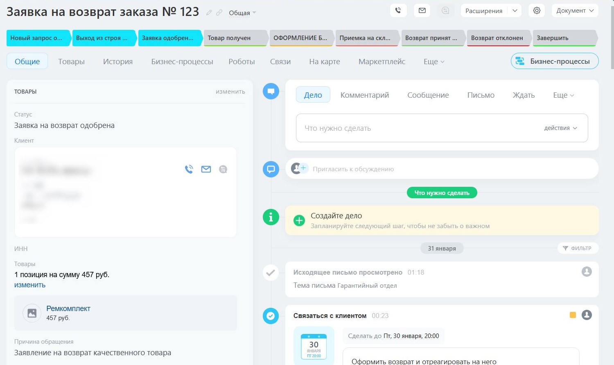Viewport: 614px width, 365px height.
Task: Click the envelope email icon in top toolbar
Action: [422, 11]
